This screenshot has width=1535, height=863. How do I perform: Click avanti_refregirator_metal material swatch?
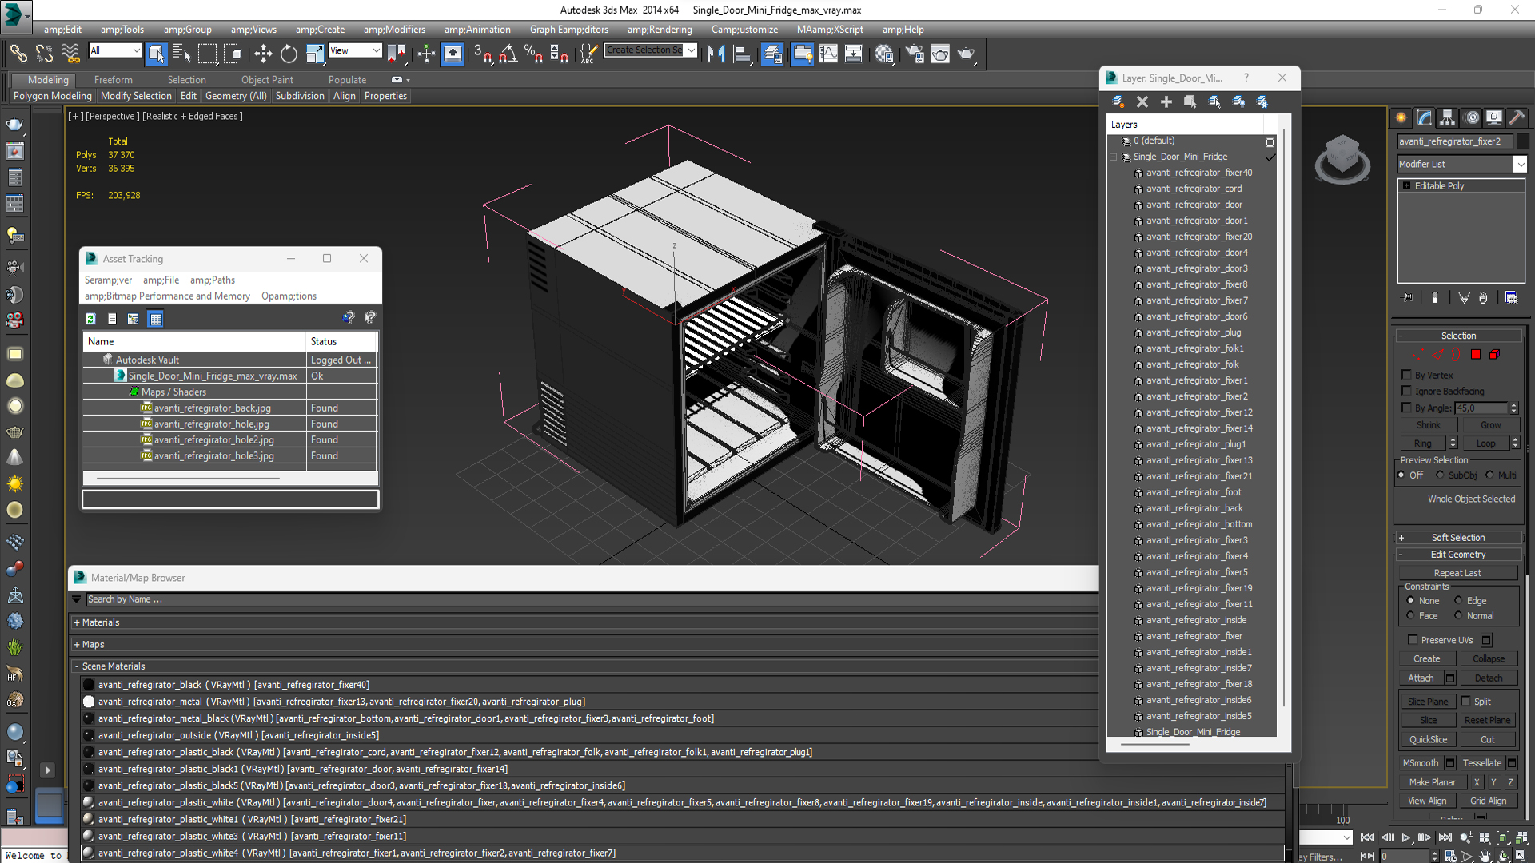(89, 702)
